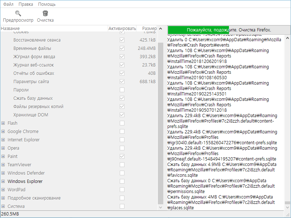Enable the Пароли checkbox
This screenshot has width=291, height=218.
click(122, 90)
